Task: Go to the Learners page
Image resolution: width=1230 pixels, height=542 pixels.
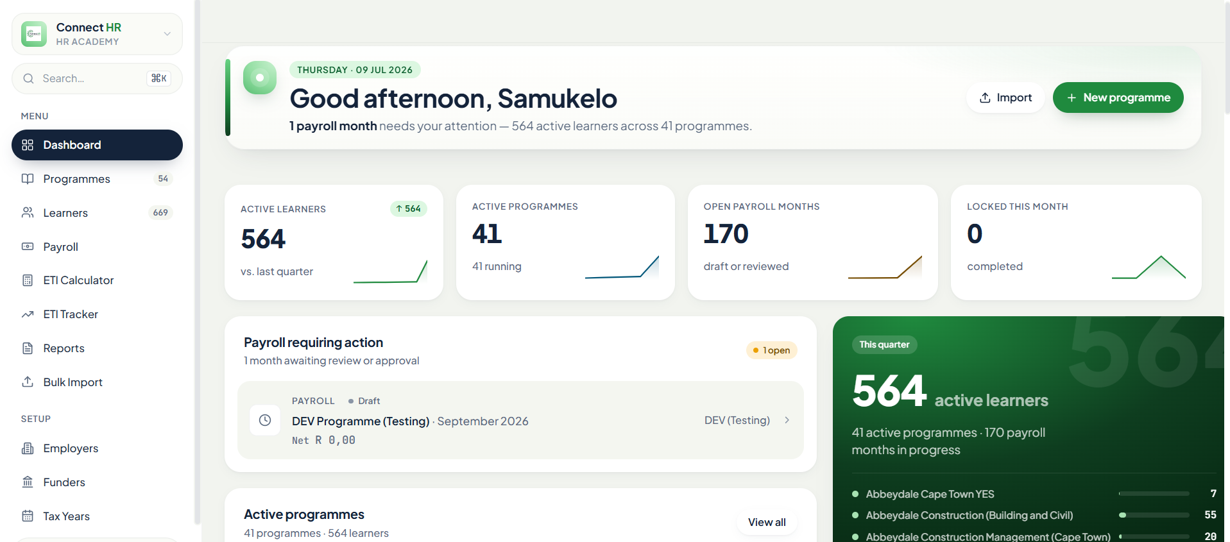Action: (97, 213)
